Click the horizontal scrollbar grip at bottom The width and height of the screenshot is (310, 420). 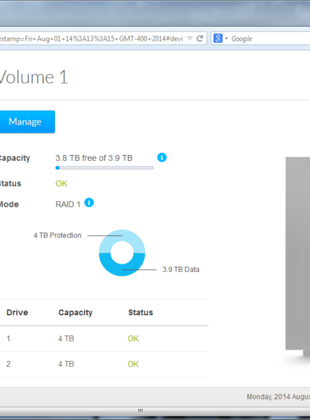140,410
